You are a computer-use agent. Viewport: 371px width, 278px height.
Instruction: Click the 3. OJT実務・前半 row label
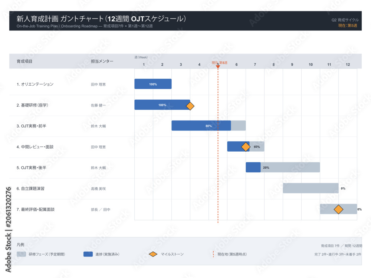click(32, 126)
